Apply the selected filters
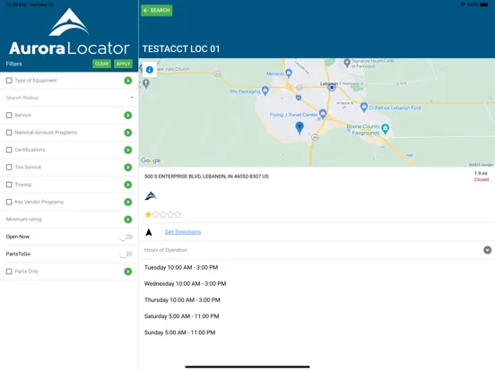495x371 pixels. coord(123,64)
